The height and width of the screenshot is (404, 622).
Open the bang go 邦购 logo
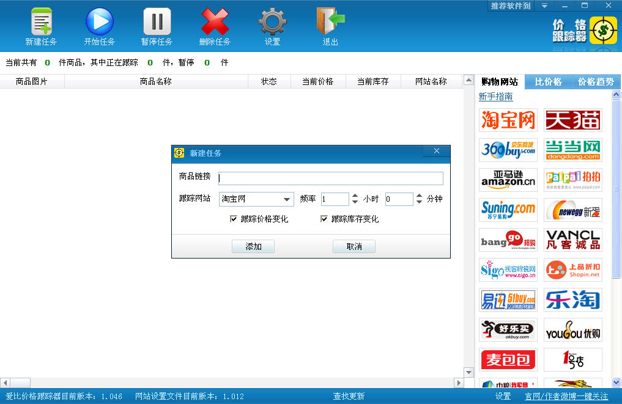tap(508, 240)
